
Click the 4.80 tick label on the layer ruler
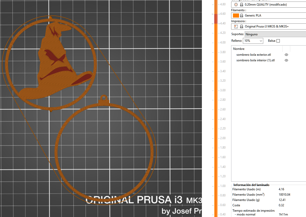point(223,4)
